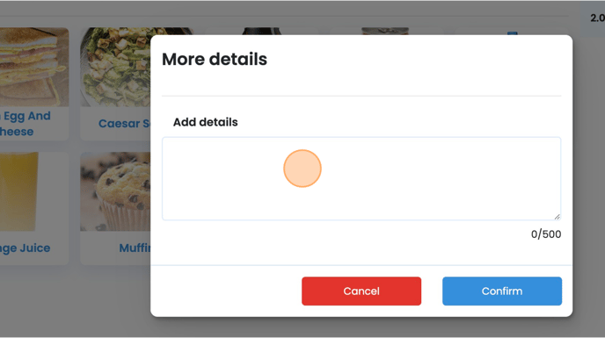
Task: Click the dark bottle product above dialog
Action: point(261,31)
